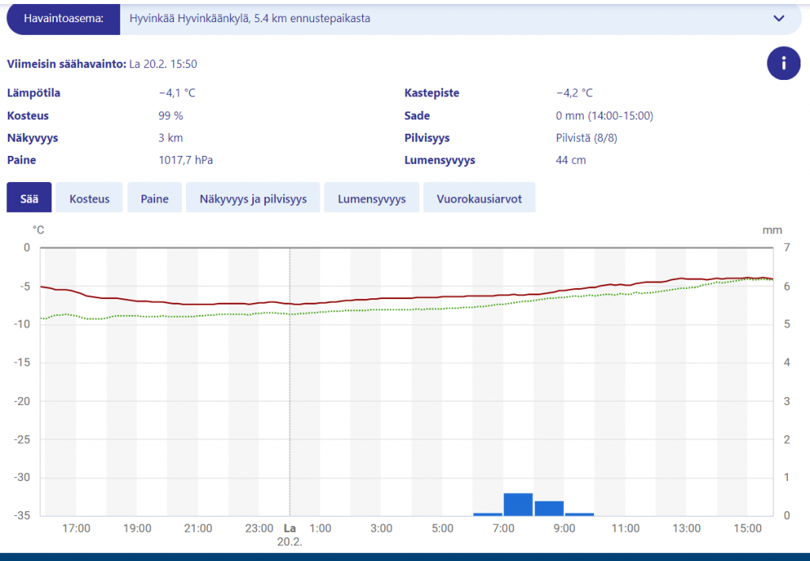The height and width of the screenshot is (561, 810).
Task: Switch to the Paine tab
Action: coord(154,198)
